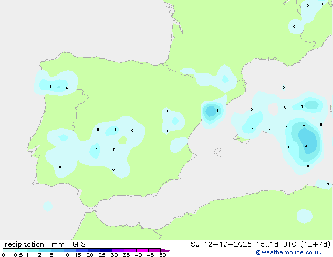Pick the 15–20 mm legend color swatch
This screenshot has height=257, width=333.
81,250
